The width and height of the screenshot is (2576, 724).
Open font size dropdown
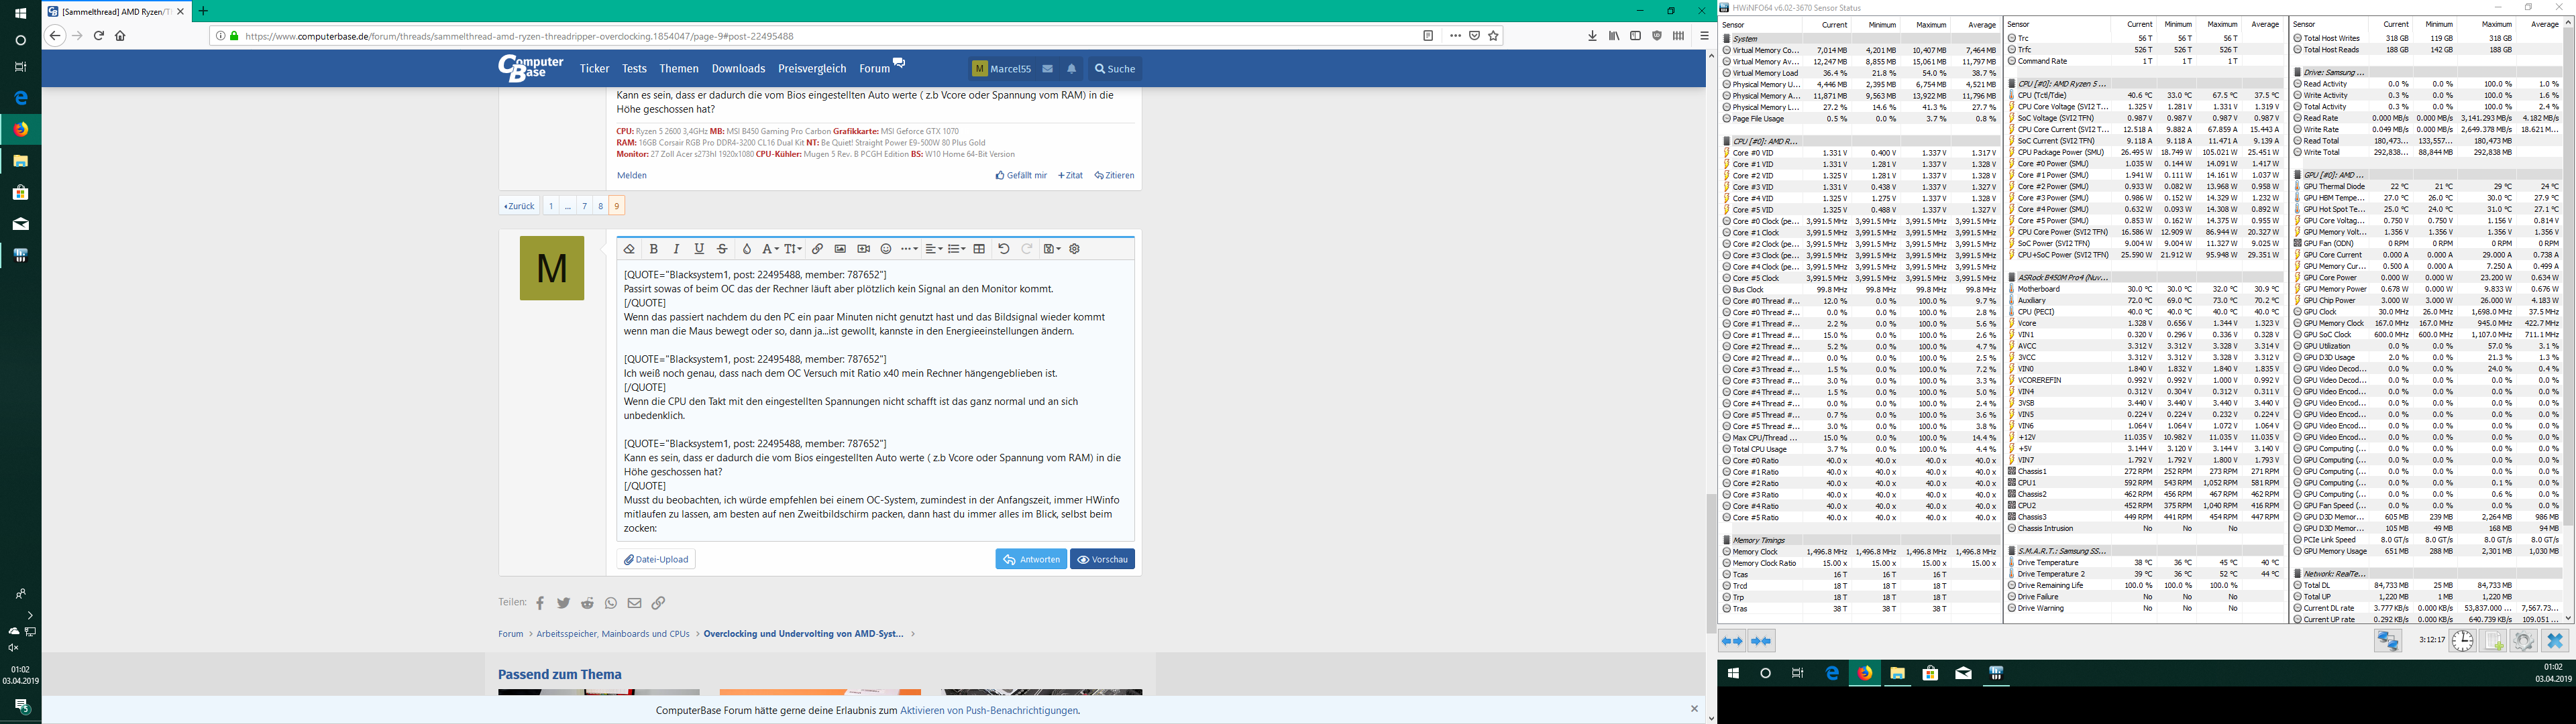point(793,249)
